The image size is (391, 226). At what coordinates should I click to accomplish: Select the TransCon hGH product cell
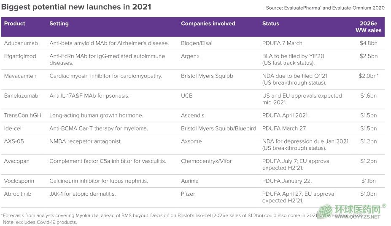click(x=23, y=115)
